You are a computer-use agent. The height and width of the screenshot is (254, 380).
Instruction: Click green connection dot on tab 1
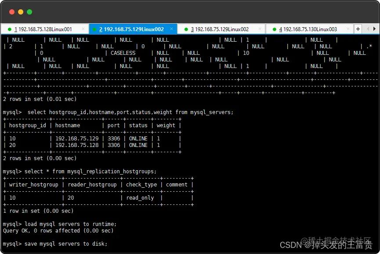(x=10, y=29)
